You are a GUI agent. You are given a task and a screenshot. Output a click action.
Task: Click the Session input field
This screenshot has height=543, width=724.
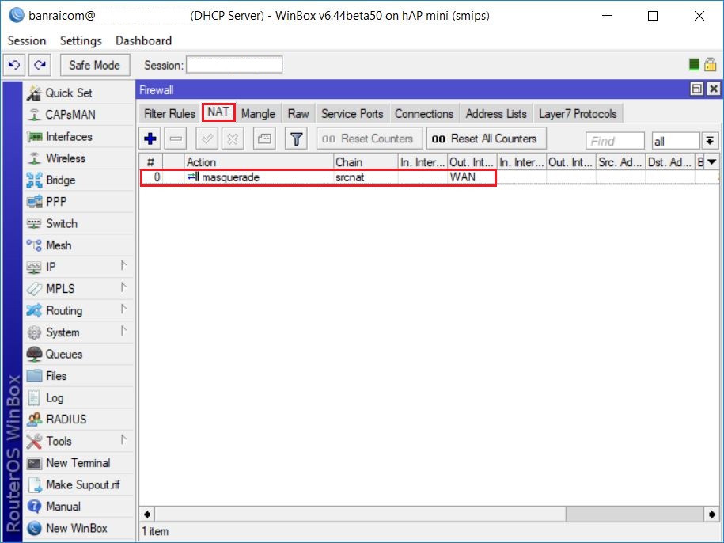click(x=234, y=65)
